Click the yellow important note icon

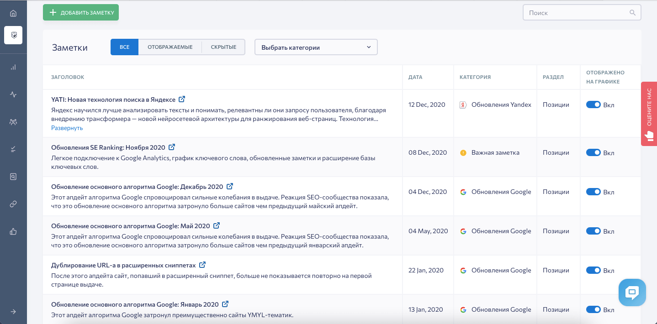(x=463, y=153)
